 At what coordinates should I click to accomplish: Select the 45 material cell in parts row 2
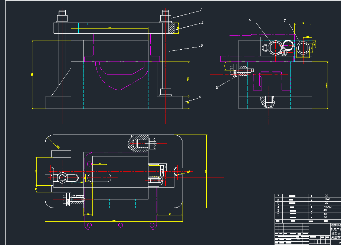pos(325,214)
